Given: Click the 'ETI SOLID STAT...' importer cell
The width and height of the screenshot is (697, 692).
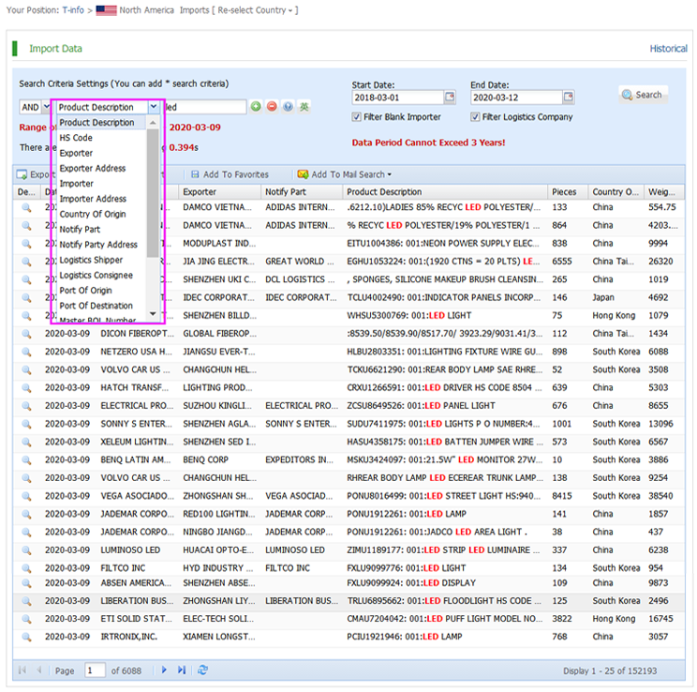Looking at the screenshot, I should [x=136, y=619].
